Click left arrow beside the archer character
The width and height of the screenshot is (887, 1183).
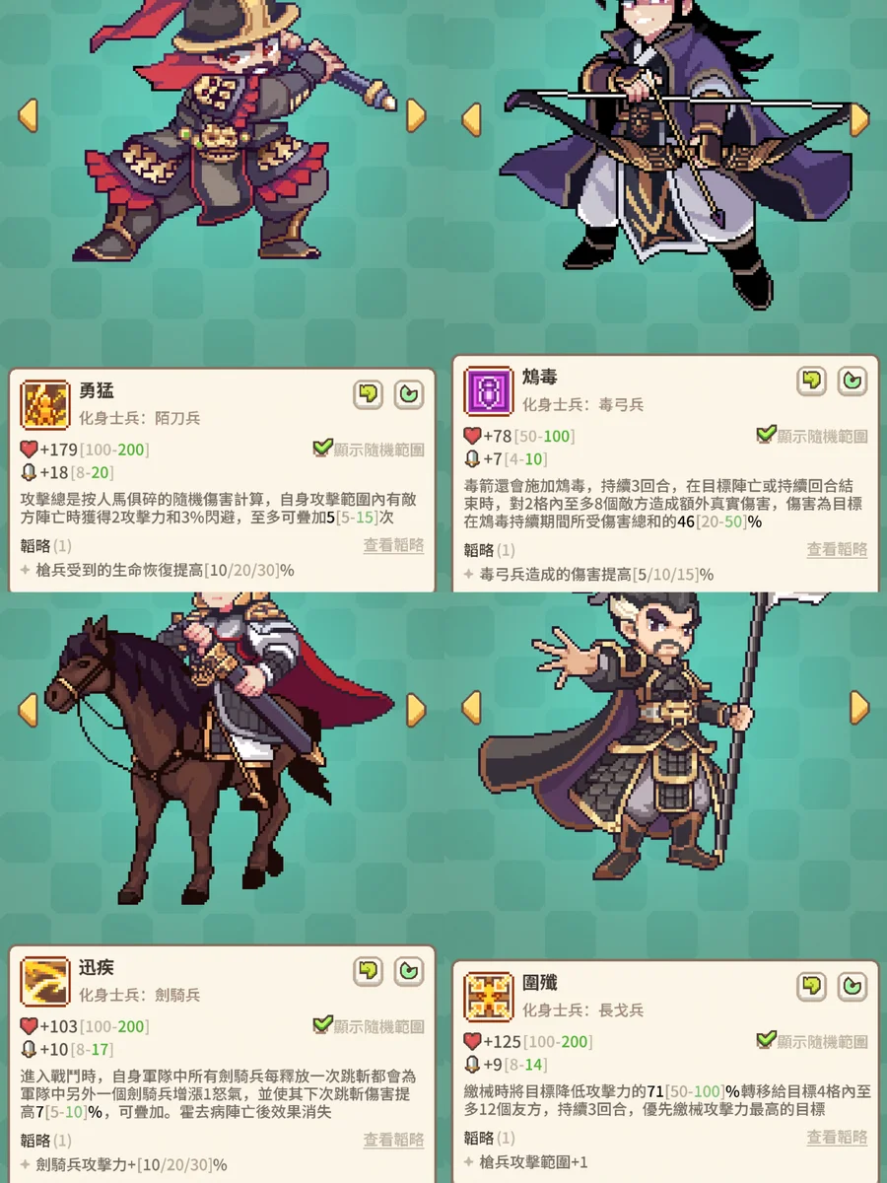(471, 118)
